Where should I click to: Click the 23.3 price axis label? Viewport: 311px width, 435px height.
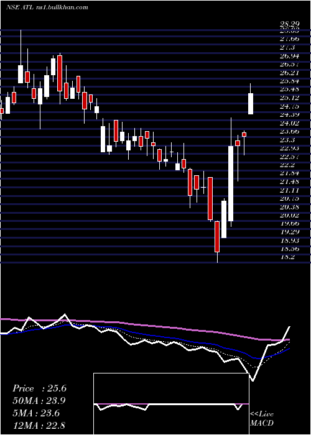(287, 140)
